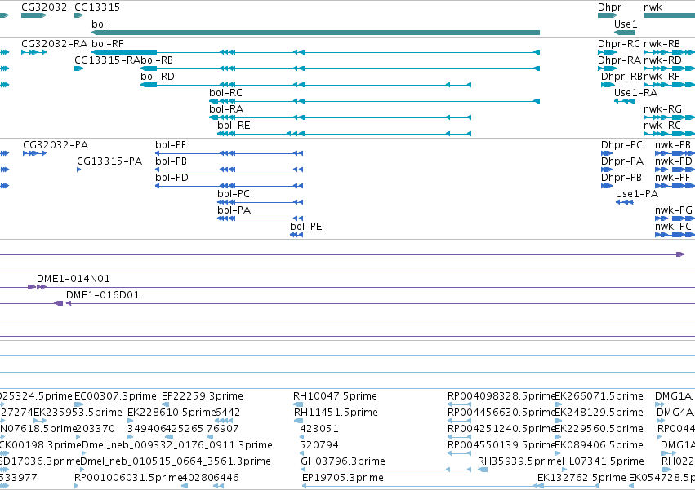Viewport: 695px width, 490px height.
Task: Select EST RP004098328.5prime
Action: (x=459, y=404)
